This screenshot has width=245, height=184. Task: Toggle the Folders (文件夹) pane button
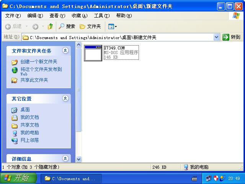point(90,26)
